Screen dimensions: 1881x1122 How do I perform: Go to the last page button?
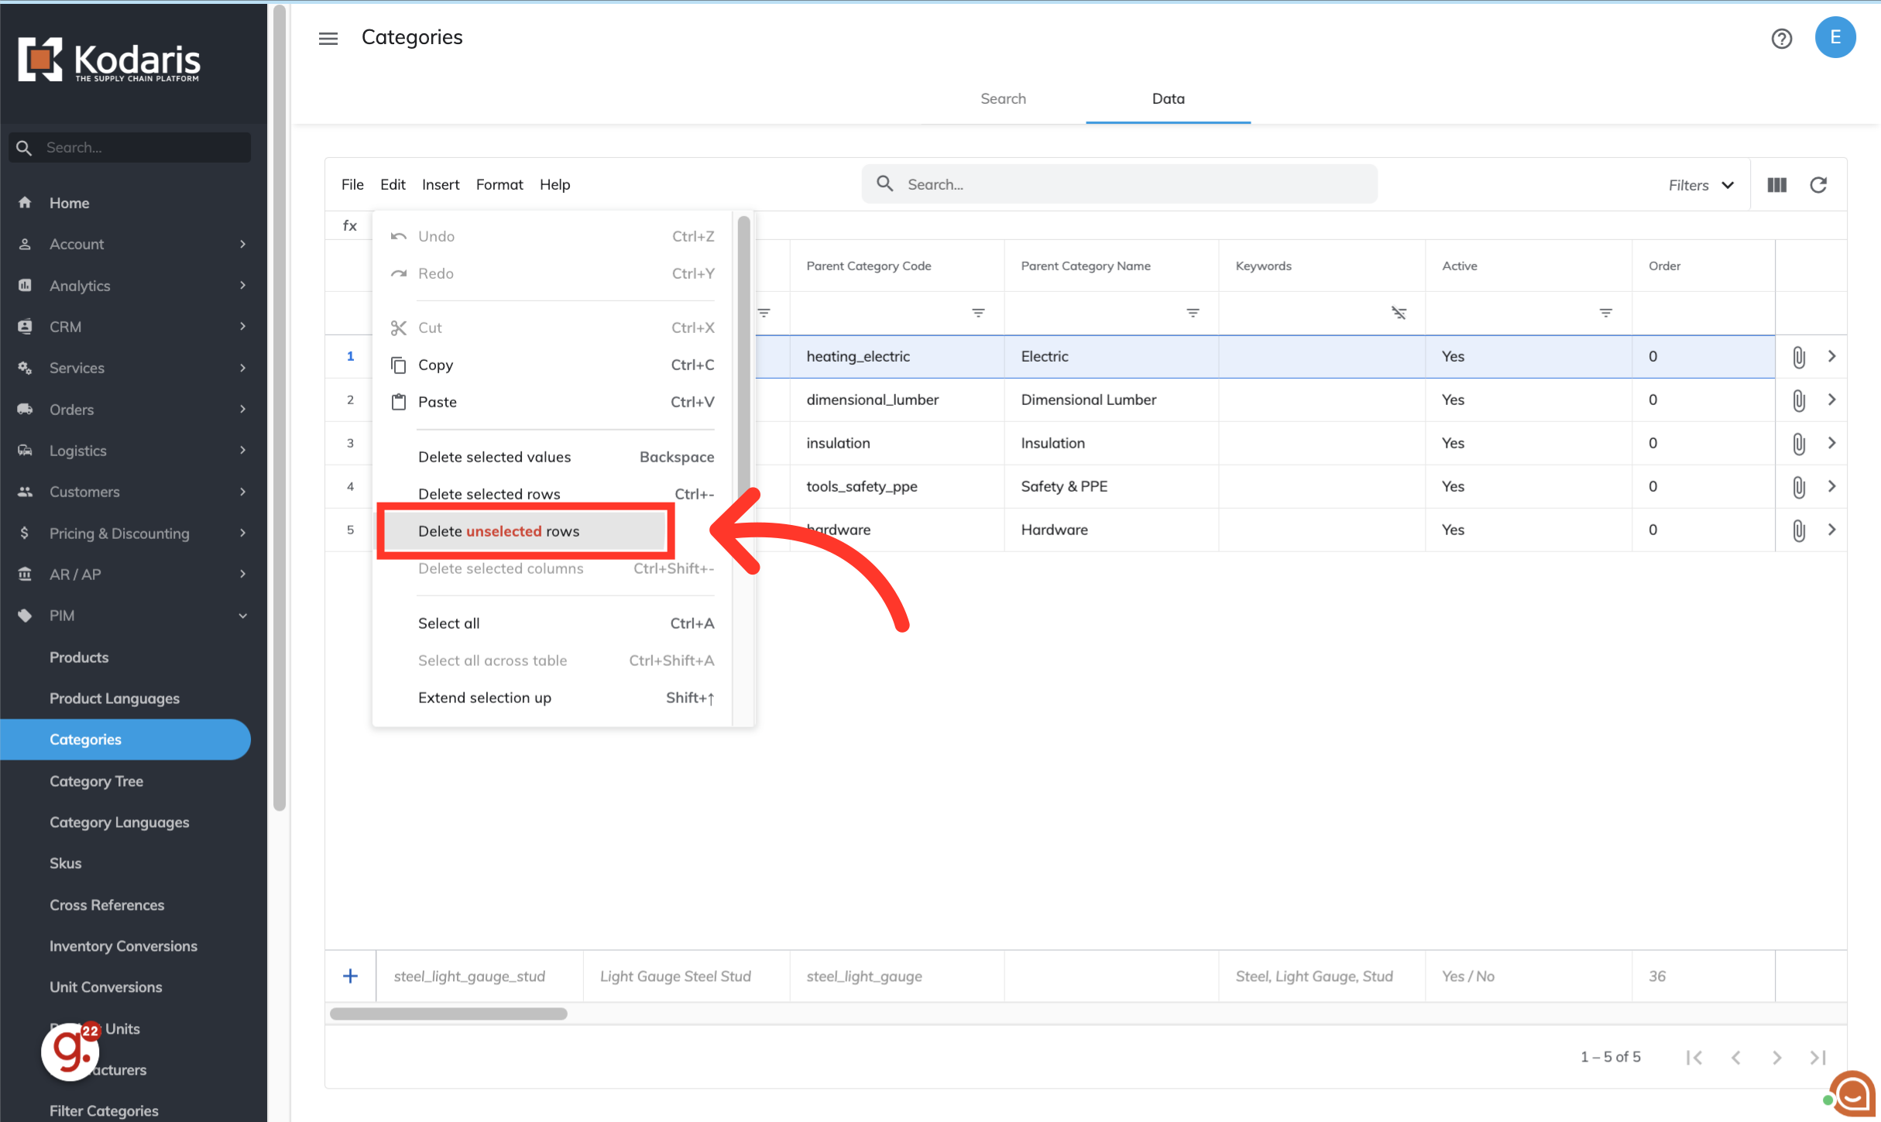[x=1817, y=1057]
